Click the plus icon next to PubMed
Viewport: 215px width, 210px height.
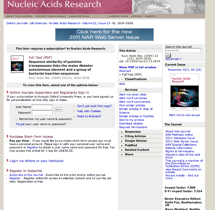[122, 145]
